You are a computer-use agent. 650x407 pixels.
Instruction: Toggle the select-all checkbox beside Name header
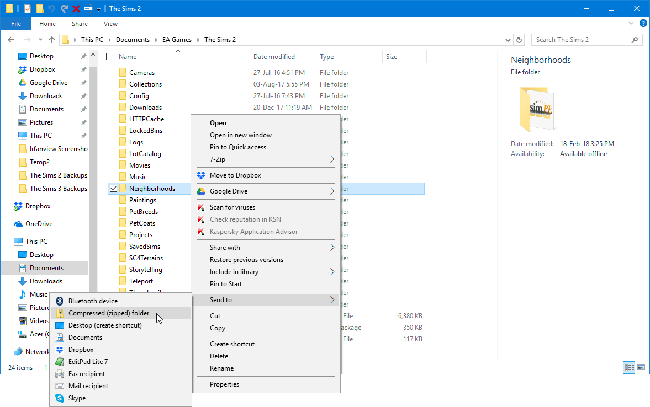[x=110, y=57]
